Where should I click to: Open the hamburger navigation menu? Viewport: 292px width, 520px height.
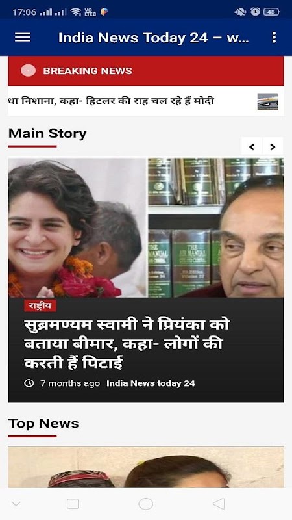23,38
